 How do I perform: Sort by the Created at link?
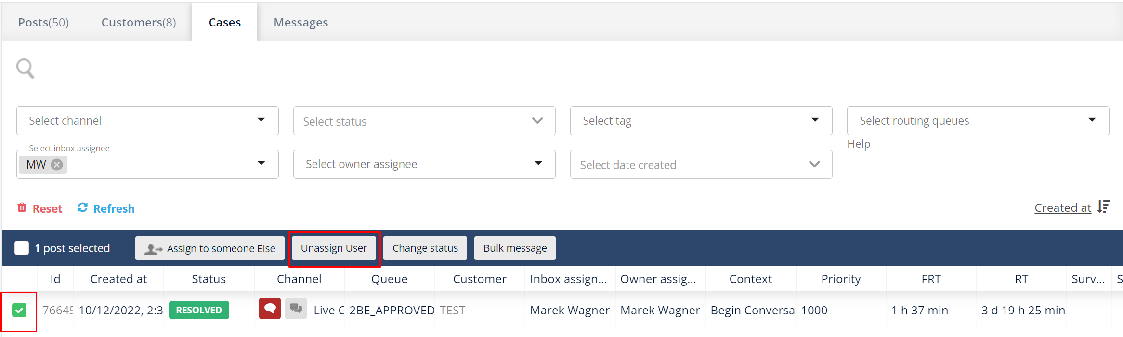point(1063,207)
